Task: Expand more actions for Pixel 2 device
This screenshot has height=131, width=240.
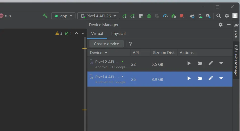Action: 221,63
